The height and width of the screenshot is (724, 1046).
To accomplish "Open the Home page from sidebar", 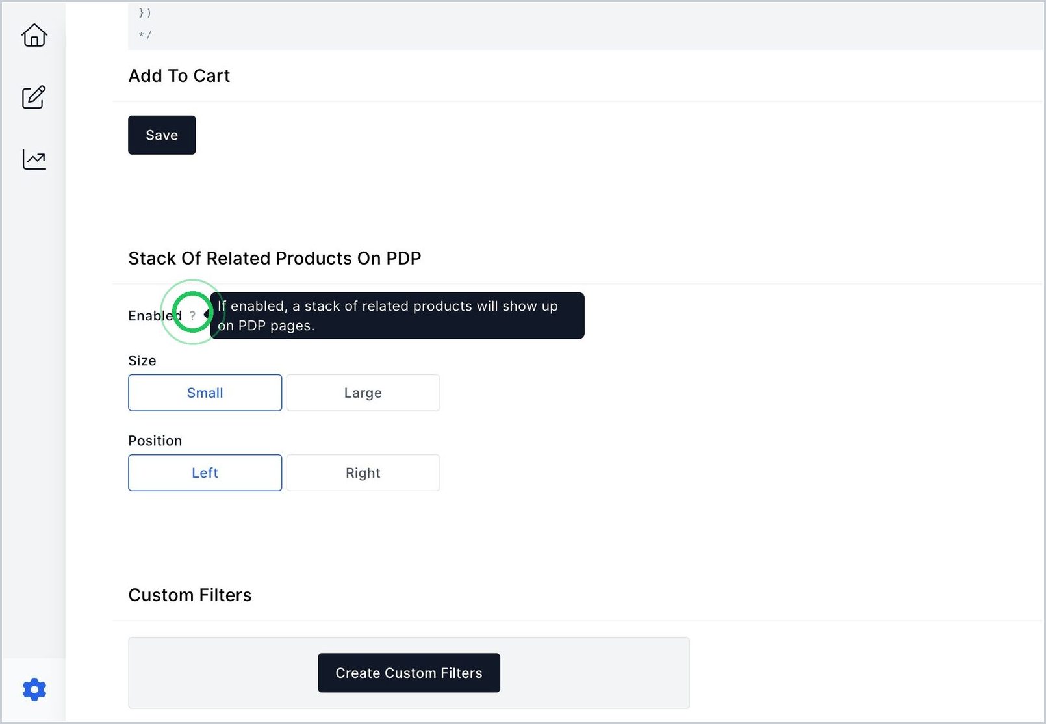I will click(34, 35).
